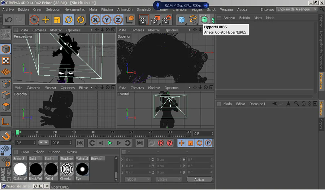Switch to Polygons mode in left sidebar
The image size is (325, 190).
(6, 107)
